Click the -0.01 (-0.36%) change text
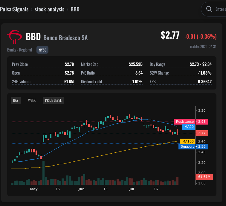Viewport: 226px width, 206px height. [x=200, y=37]
